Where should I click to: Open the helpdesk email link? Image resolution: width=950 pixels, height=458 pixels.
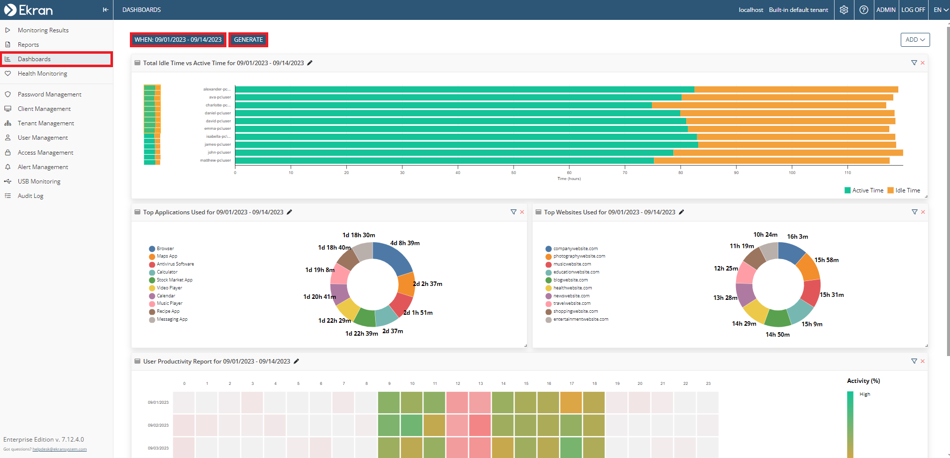click(59, 449)
